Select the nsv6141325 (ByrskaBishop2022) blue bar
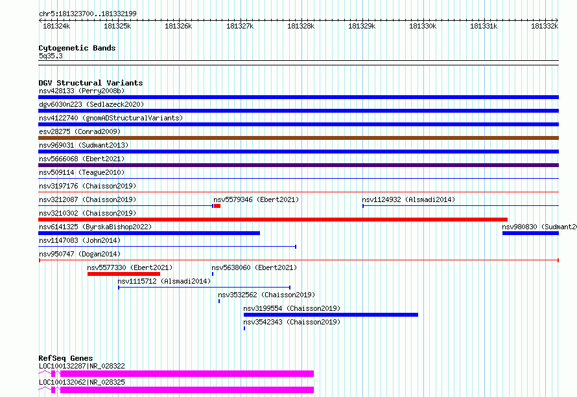The image size is (577, 397). pyautogui.click(x=149, y=233)
